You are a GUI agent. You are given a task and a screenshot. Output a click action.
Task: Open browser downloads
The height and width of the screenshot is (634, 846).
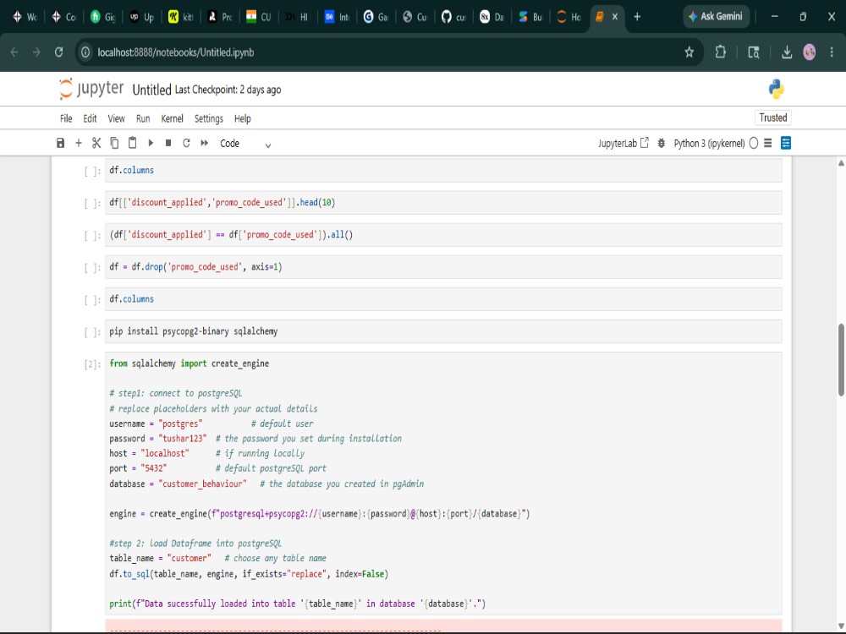787,52
